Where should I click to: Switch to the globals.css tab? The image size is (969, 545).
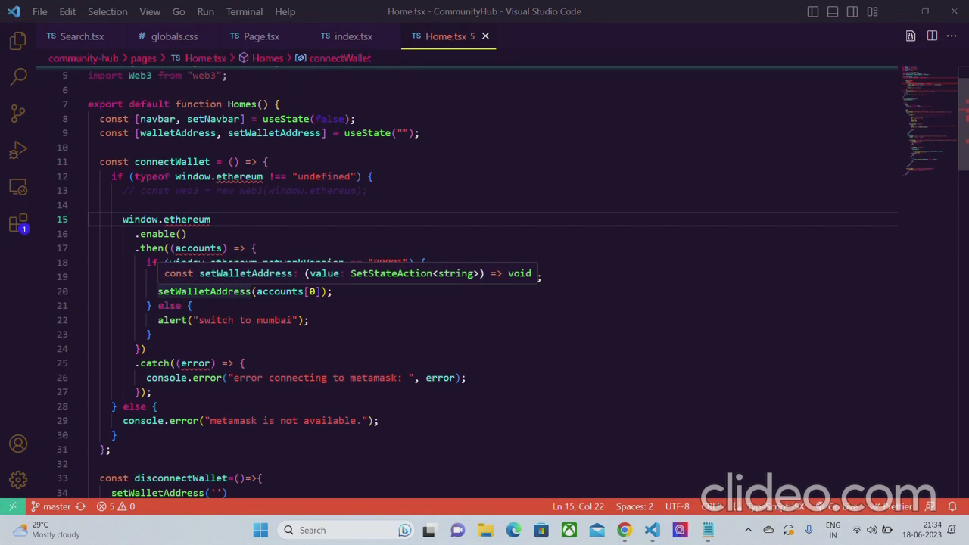pos(173,36)
